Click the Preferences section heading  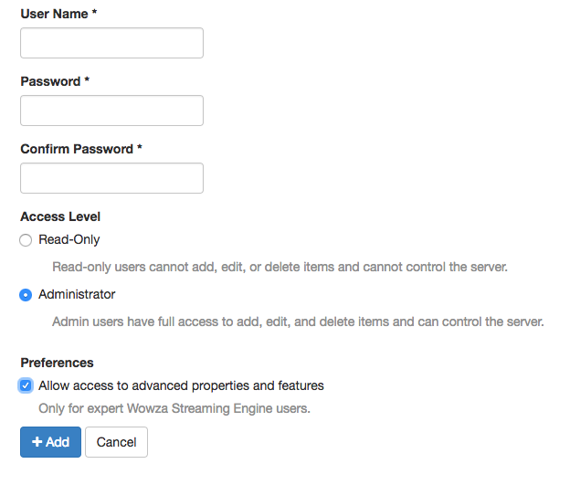click(57, 363)
